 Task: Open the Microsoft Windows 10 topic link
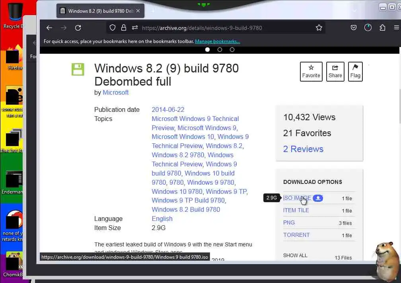[183, 137]
